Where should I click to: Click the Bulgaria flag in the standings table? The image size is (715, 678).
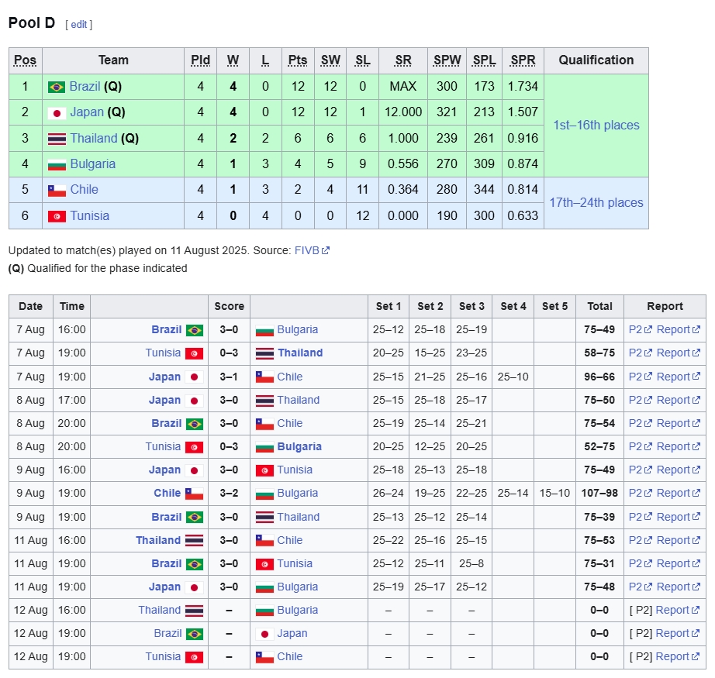pyautogui.click(x=56, y=165)
